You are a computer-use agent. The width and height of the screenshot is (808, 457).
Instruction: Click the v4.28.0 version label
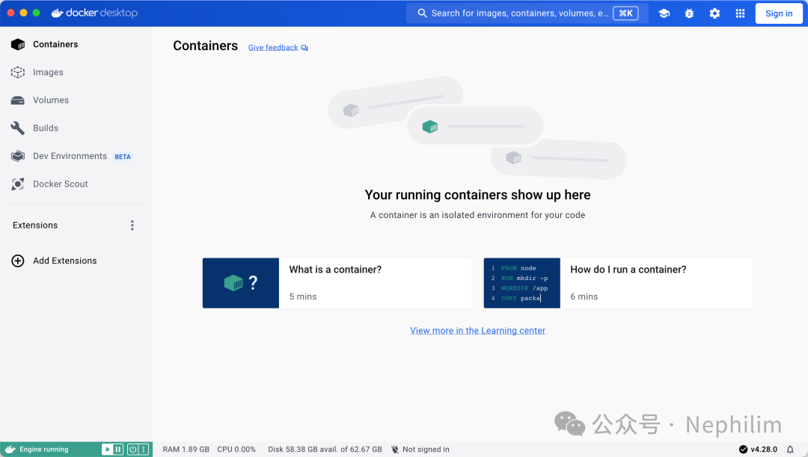764,450
